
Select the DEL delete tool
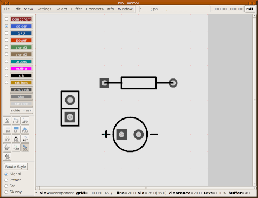coord(16,138)
